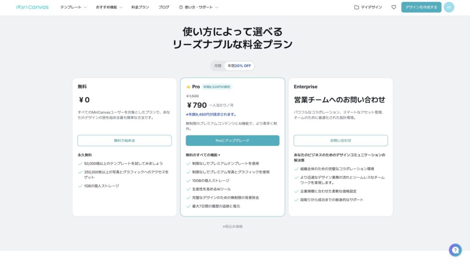
Task: Open the help chat bubble icon
Action: (455, 250)
